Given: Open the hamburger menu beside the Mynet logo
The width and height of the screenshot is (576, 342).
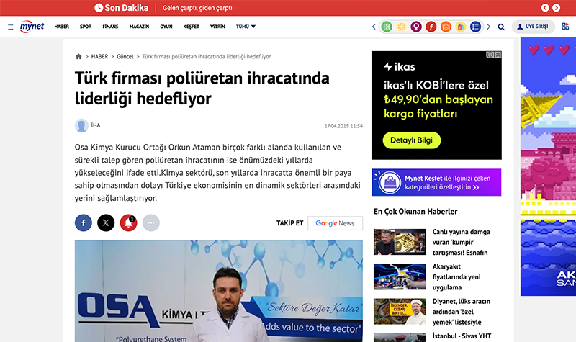Looking at the screenshot, I should [10, 27].
